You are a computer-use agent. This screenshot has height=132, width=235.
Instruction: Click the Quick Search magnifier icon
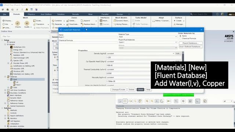[x=191, y=14]
